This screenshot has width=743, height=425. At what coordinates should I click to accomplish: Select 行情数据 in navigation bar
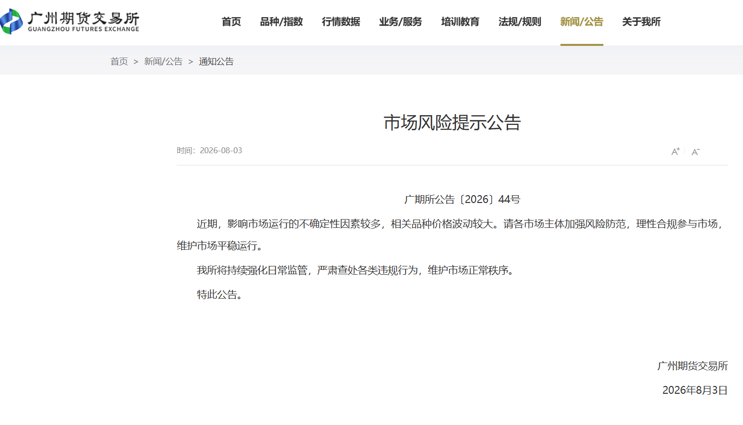pyautogui.click(x=341, y=21)
